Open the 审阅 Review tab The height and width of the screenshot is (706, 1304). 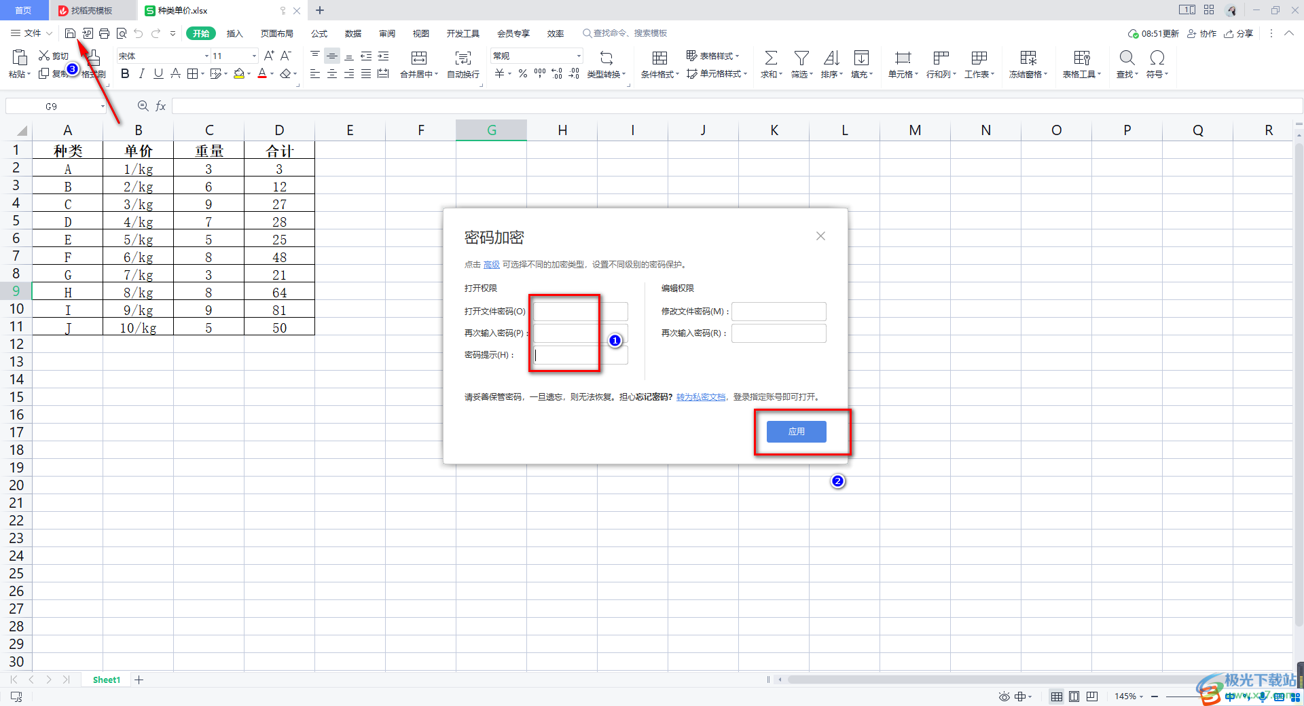pos(387,33)
